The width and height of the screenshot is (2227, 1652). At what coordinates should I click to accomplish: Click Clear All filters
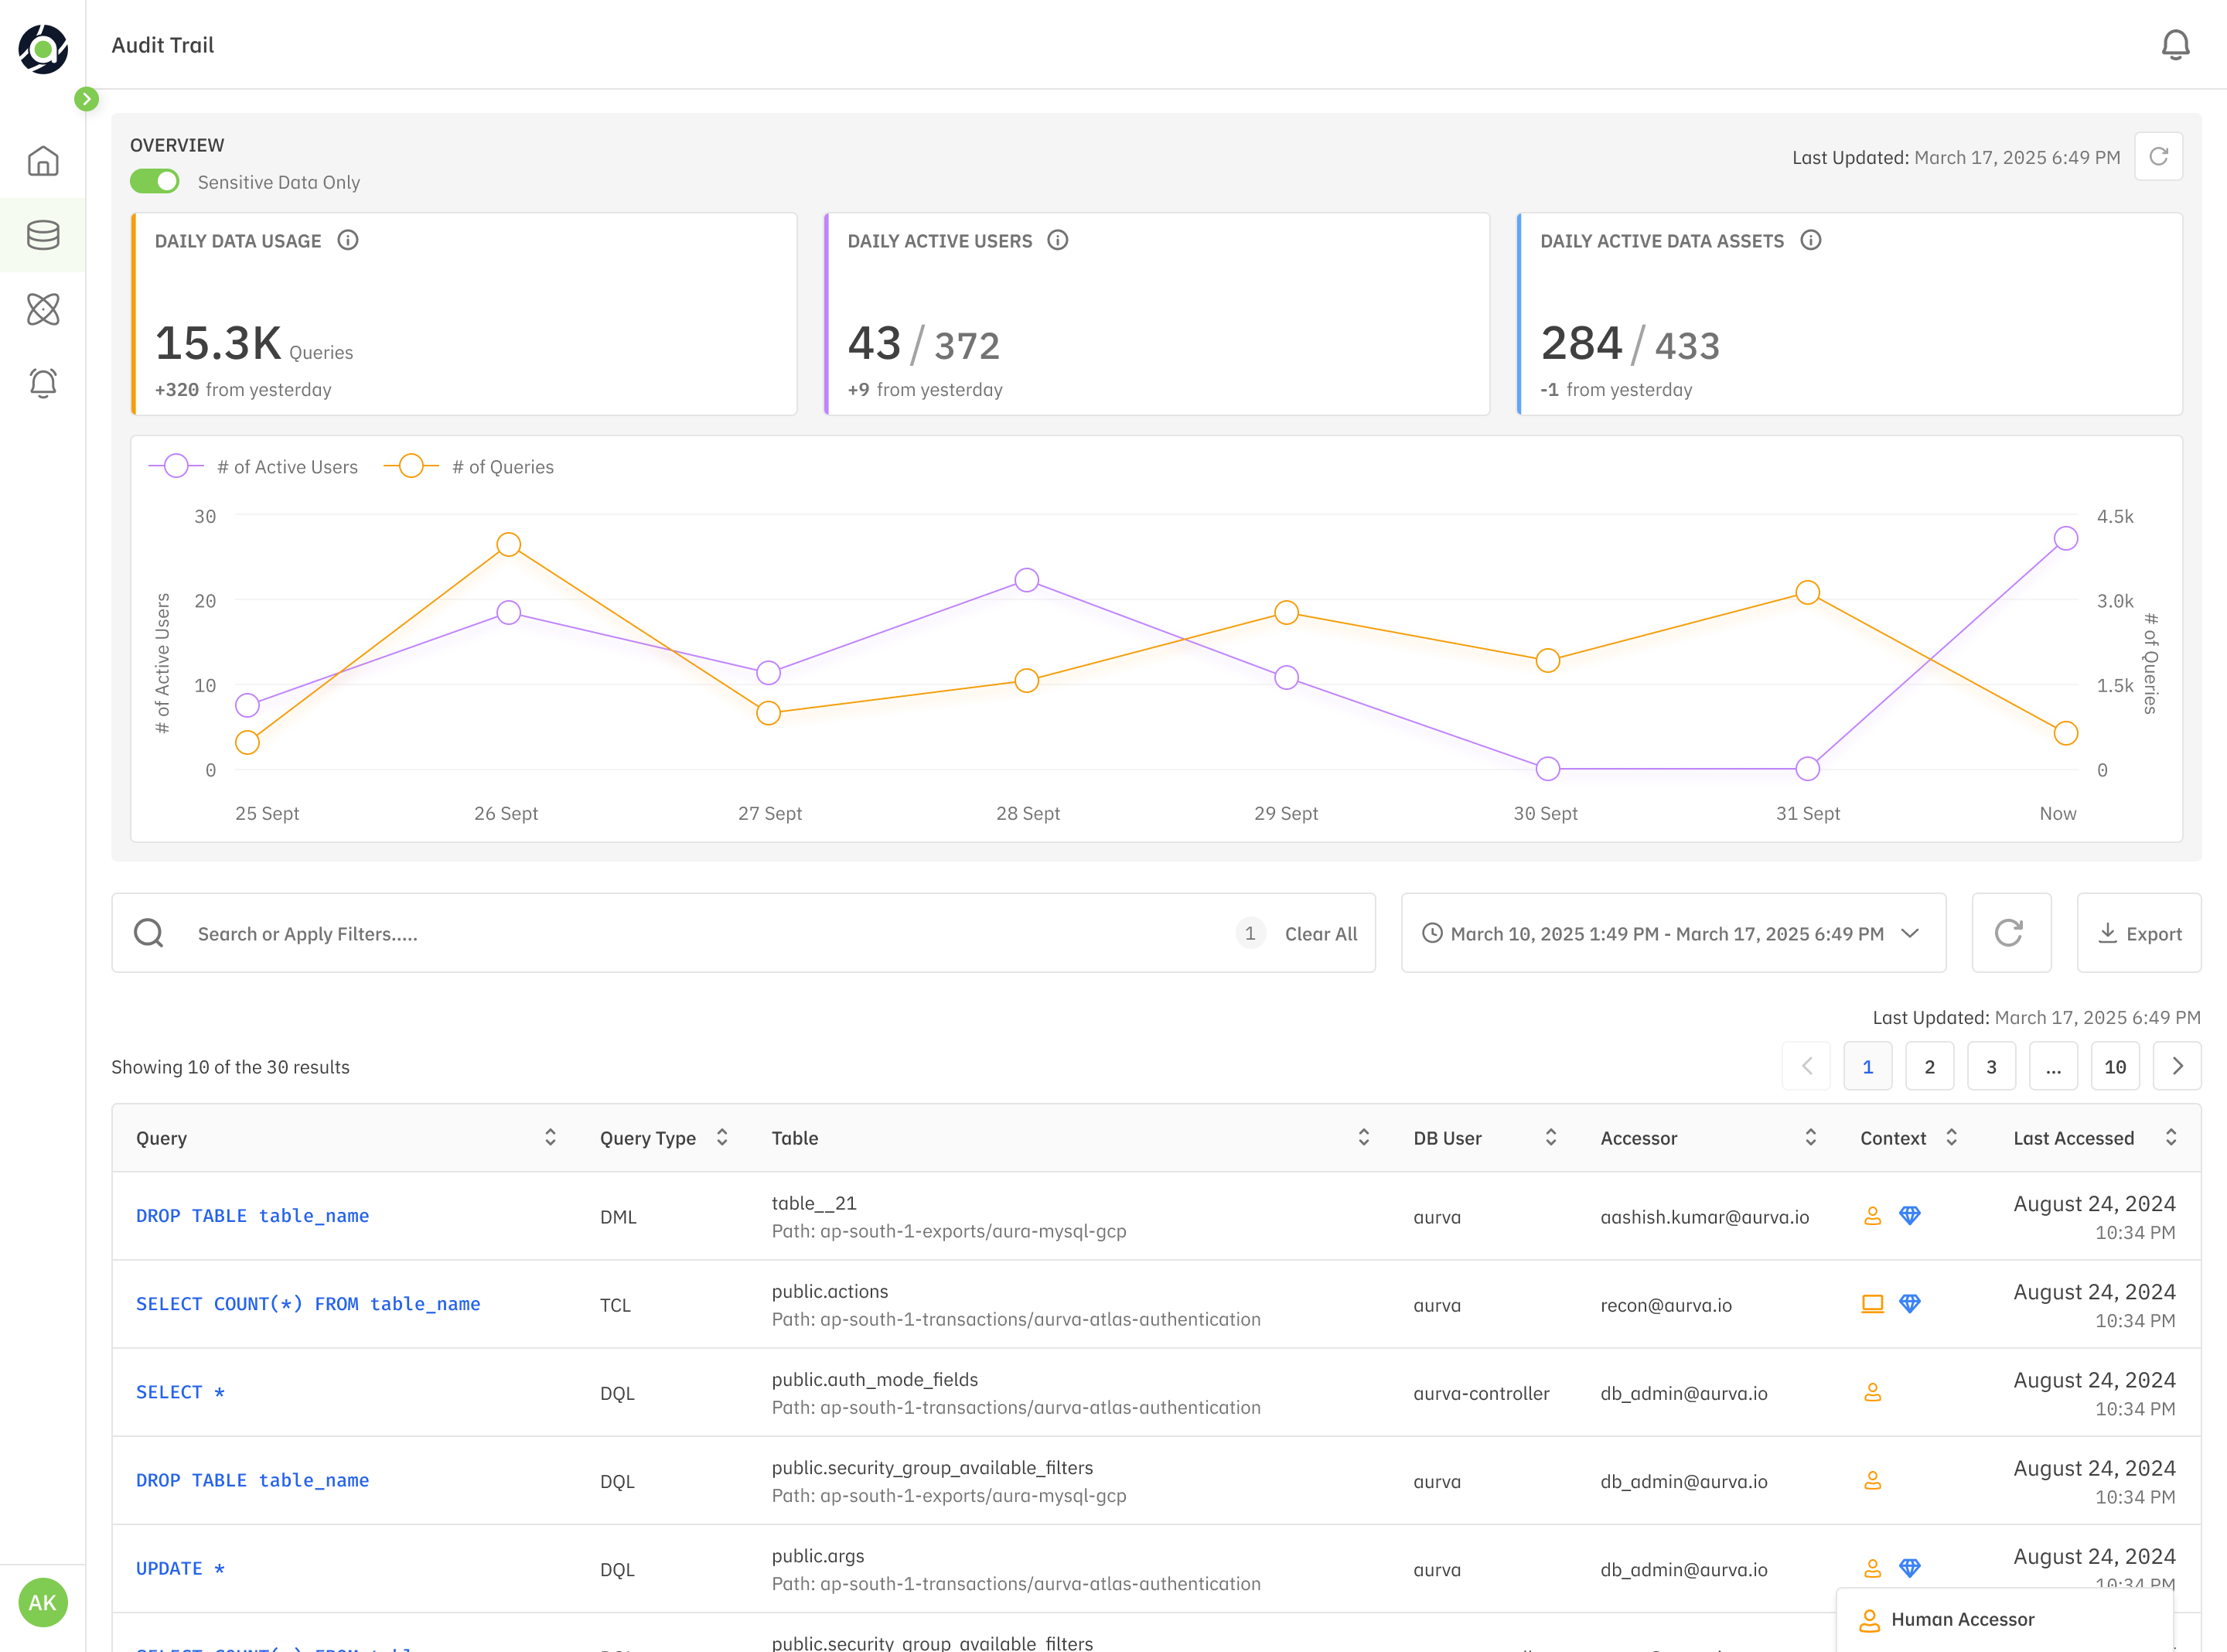coord(1321,933)
